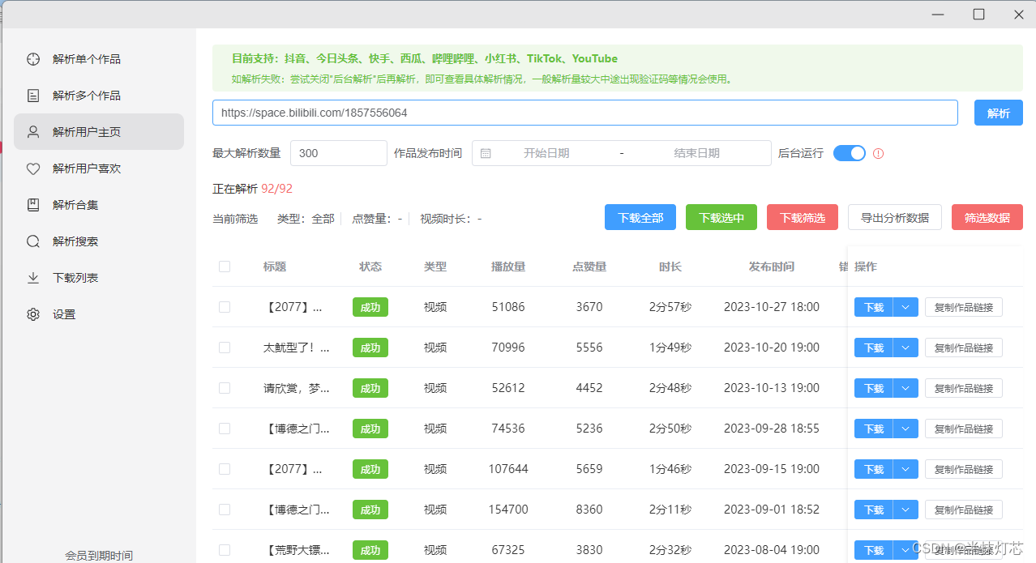The image size is (1036, 563).
Task: Check the row with 70996 plays
Action: click(225, 348)
